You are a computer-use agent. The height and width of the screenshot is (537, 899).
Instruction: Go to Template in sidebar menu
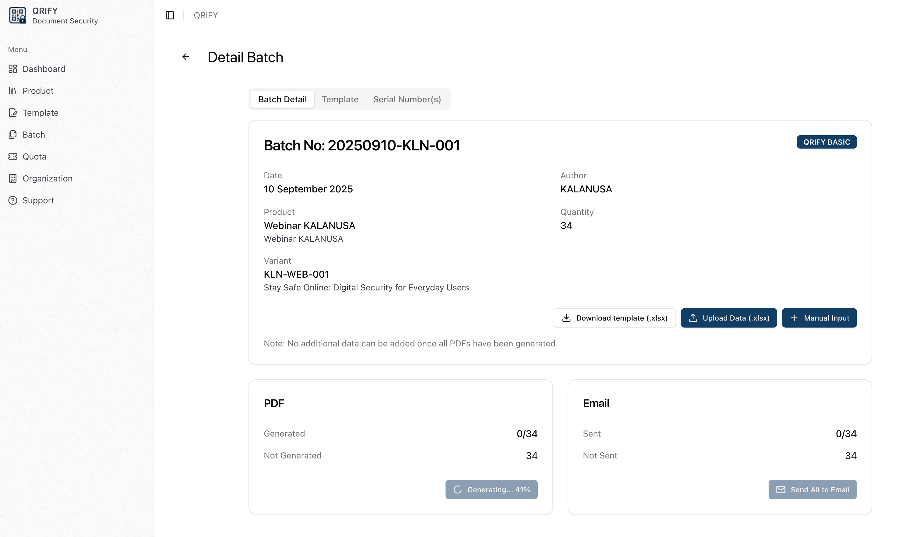[40, 113]
